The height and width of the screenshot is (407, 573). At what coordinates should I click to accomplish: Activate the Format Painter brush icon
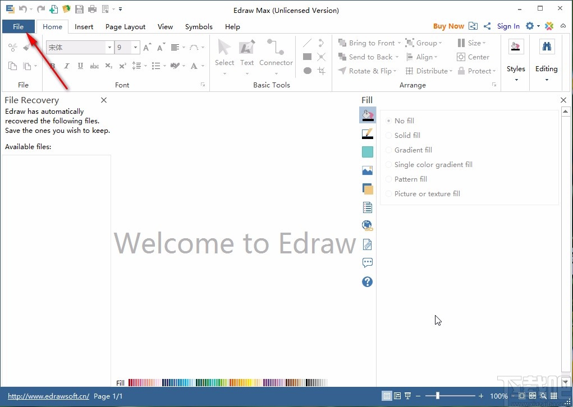point(27,47)
